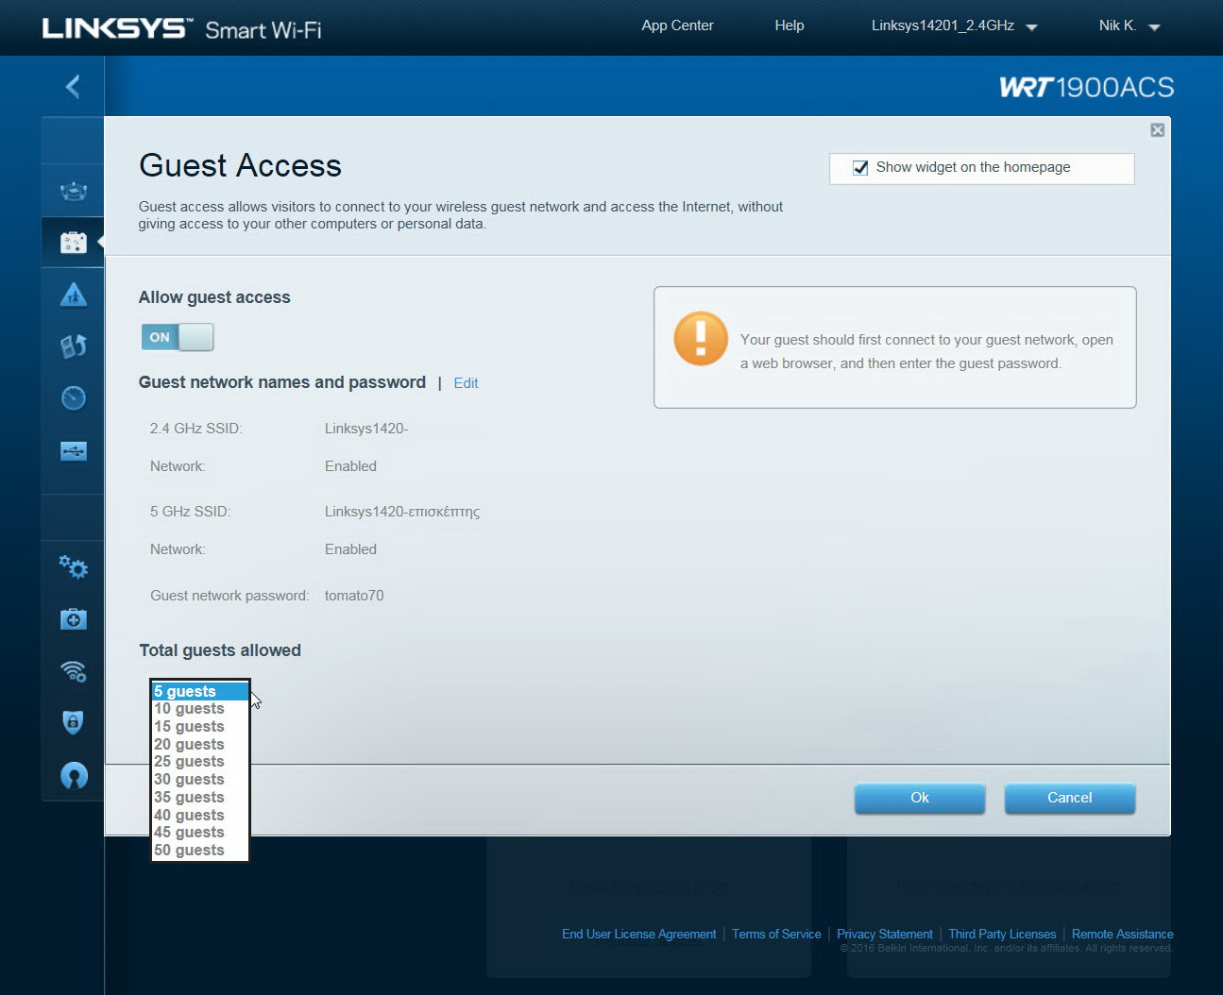
Task: Click the Linksys Smart Wi-Fi logo
Action: pyautogui.click(x=181, y=28)
